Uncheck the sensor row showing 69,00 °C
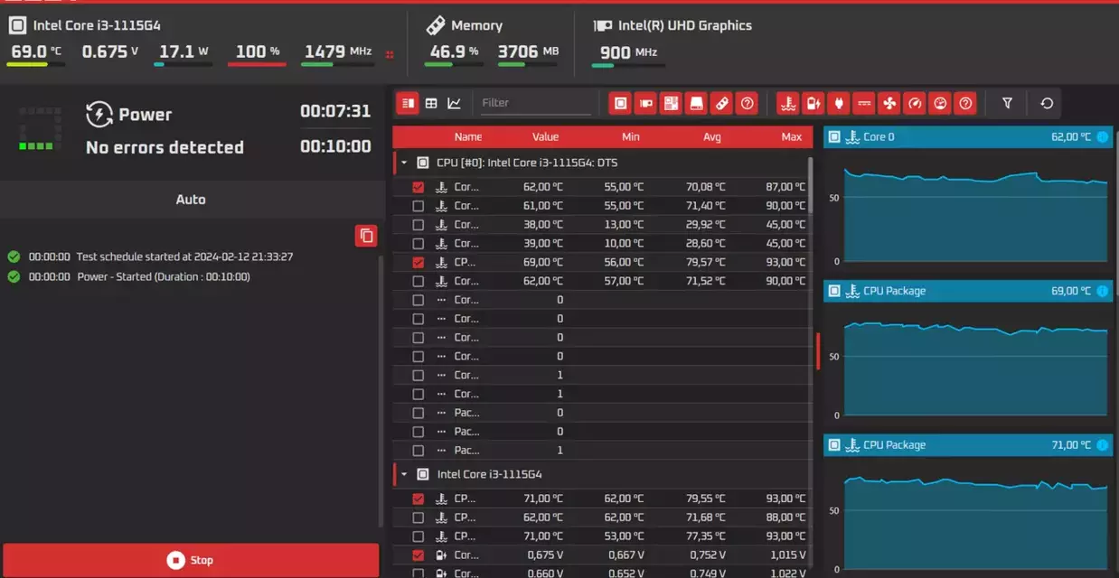1119x578 pixels. 418,263
